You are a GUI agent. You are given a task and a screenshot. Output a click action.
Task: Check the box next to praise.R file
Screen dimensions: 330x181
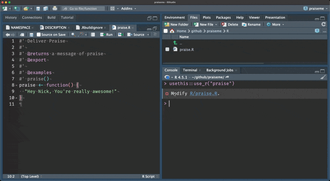[167, 49]
